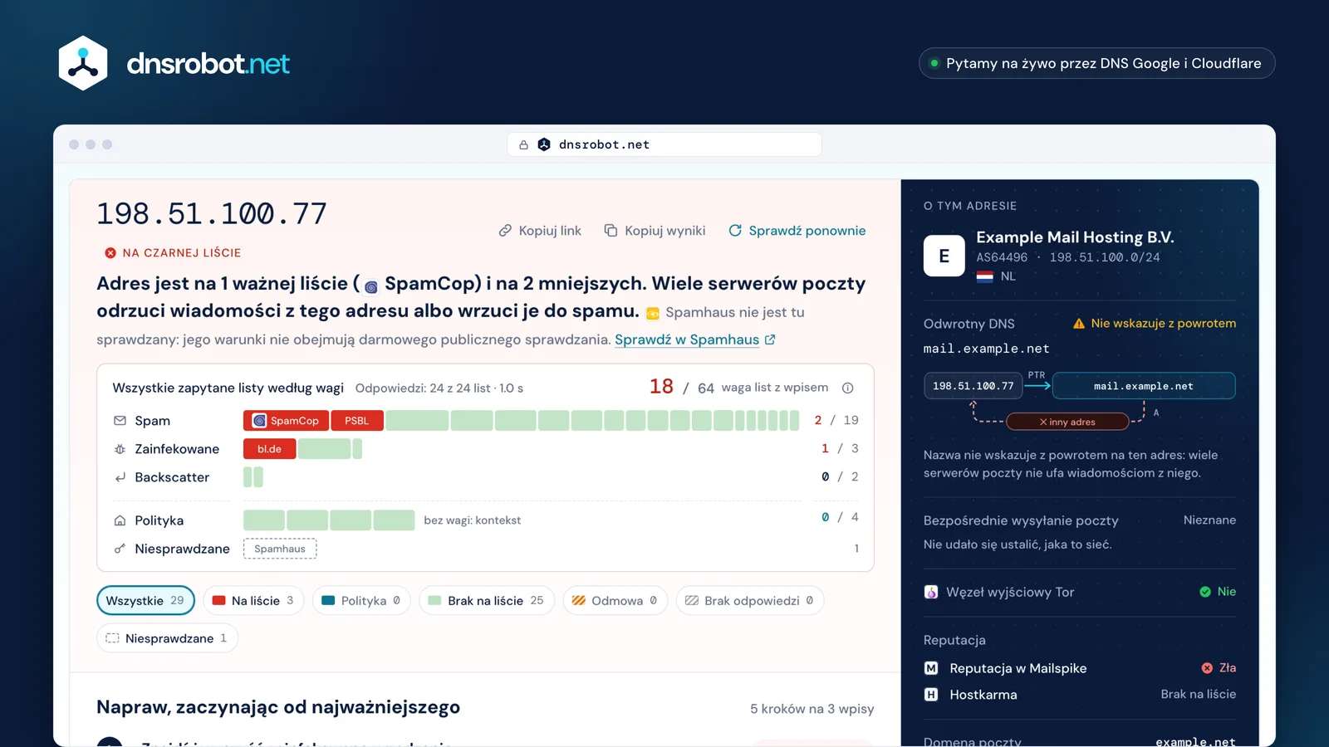Viewport: 1329px width, 747px height.
Task: Click the Złą reputation status for Mailspike
Action: click(x=1219, y=668)
